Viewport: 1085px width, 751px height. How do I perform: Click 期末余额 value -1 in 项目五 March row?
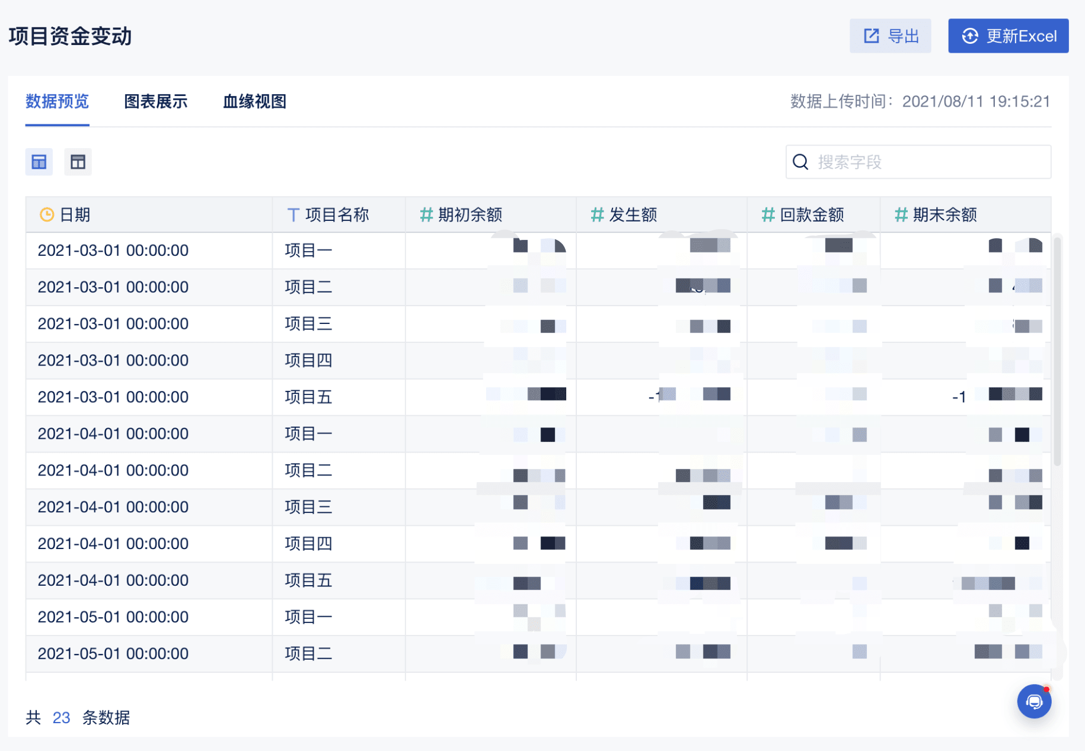click(959, 397)
